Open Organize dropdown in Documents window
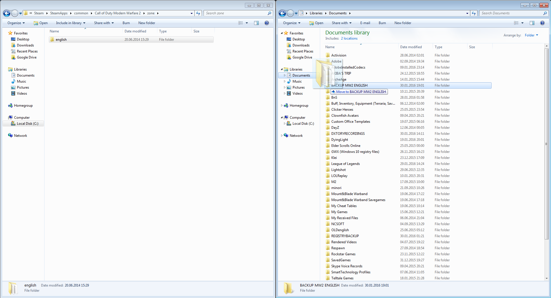551x298 pixels. click(292, 23)
